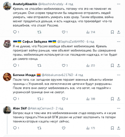Image resolution: width=125 pixels, height=137 pixels.
Task: Share Alex Skif's tweet
Action: point(119,128)
